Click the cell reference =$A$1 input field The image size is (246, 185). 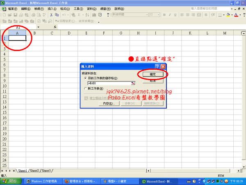109,83
